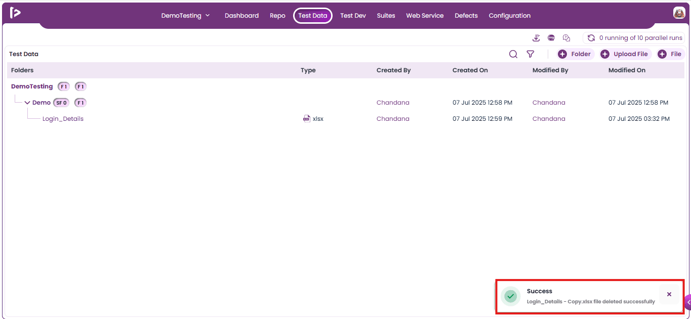Viewport: 691px width, 319px height.
Task: Click the Created By column header
Action: (393, 70)
